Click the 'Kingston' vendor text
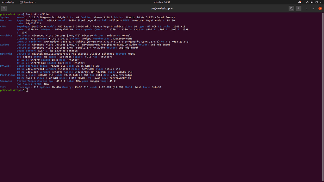This screenshot has height=182, width=324. (64, 69)
